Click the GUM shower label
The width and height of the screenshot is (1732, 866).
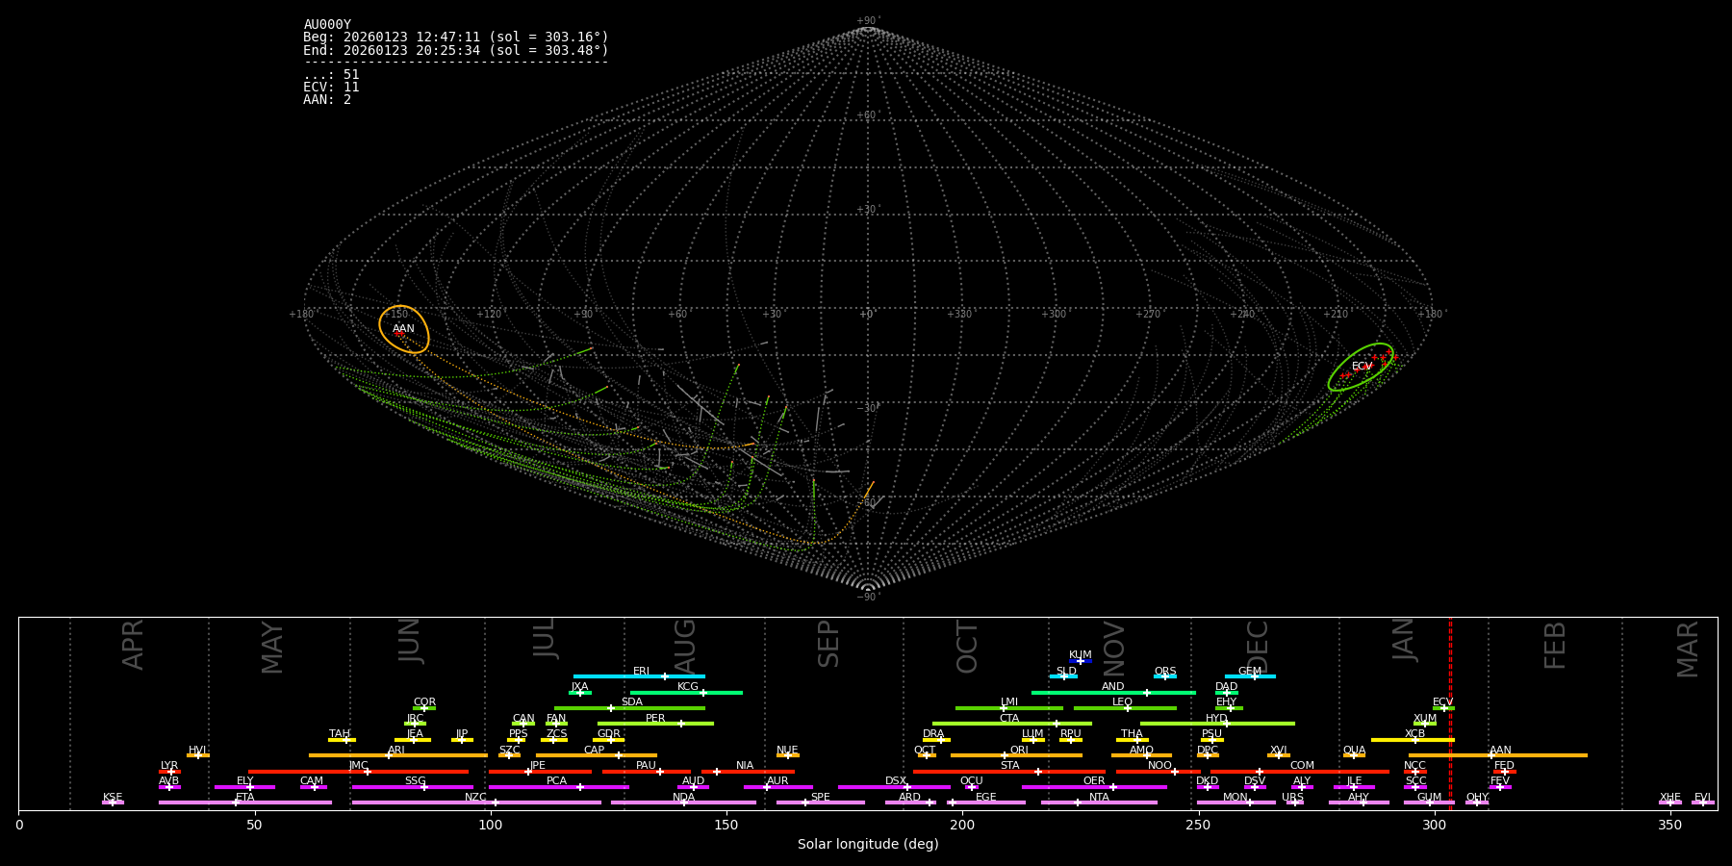click(x=1430, y=798)
